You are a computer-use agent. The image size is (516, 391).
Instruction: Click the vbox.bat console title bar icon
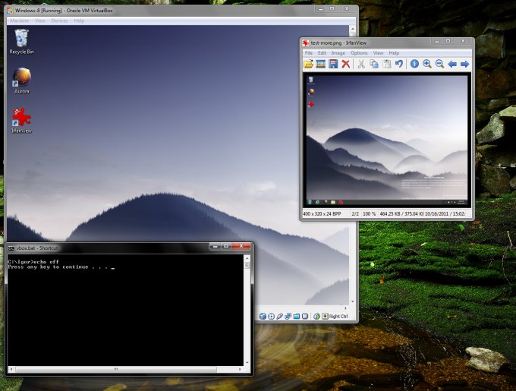tap(11, 248)
